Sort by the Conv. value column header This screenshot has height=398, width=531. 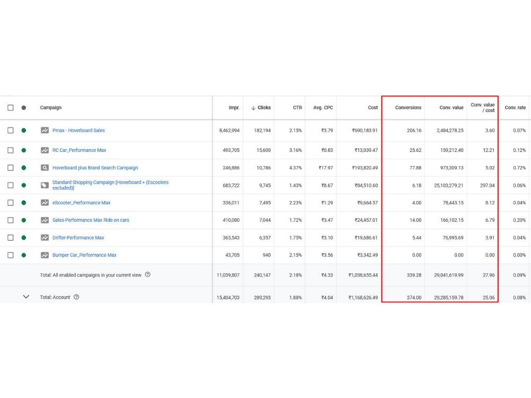451,108
